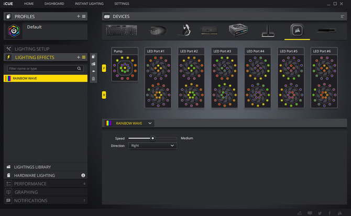This screenshot has width=351, height=216.
Task: Open the Direction dropdown showing Right
Action: [x=152, y=145]
